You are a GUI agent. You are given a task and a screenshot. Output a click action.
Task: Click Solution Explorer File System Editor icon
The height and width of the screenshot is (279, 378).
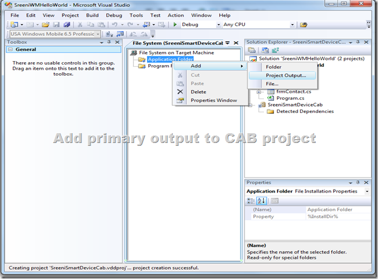click(265, 50)
